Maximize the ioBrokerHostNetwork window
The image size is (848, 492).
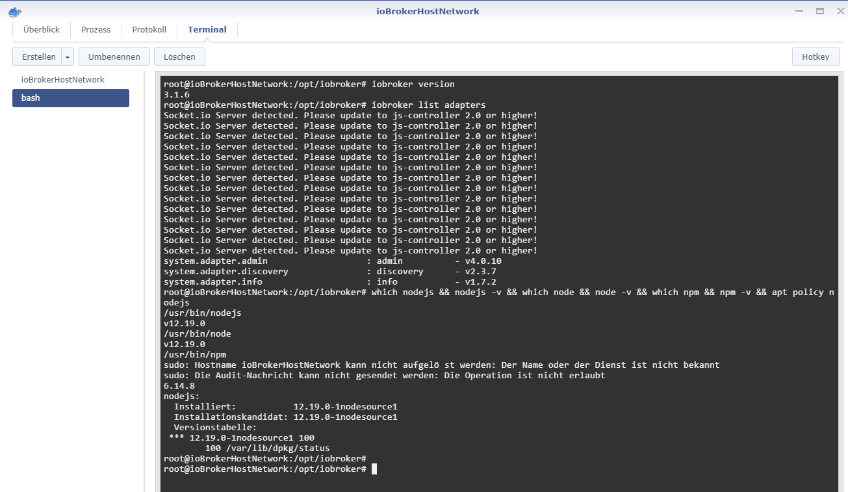(820, 11)
